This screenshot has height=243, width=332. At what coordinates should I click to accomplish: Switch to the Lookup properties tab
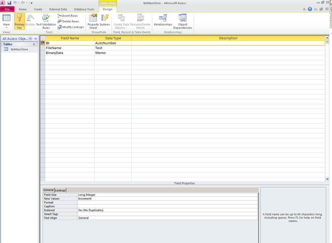pyautogui.click(x=60, y=190)
